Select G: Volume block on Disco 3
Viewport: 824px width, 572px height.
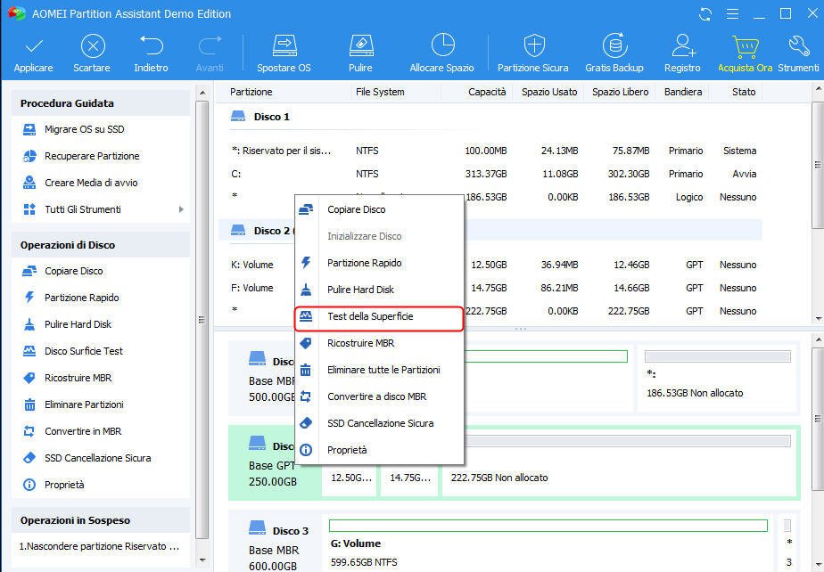click(x=548, y=543)
